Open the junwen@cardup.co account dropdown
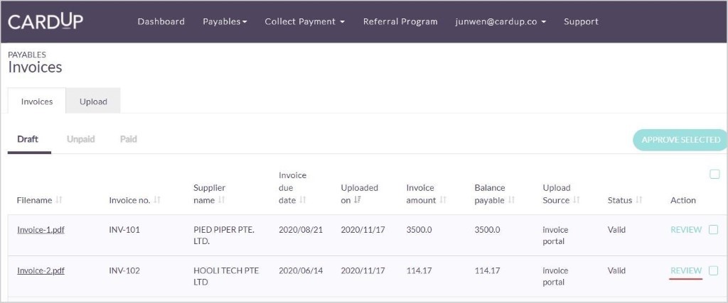The height and width of the screenshot is (303, 728). 500,21
